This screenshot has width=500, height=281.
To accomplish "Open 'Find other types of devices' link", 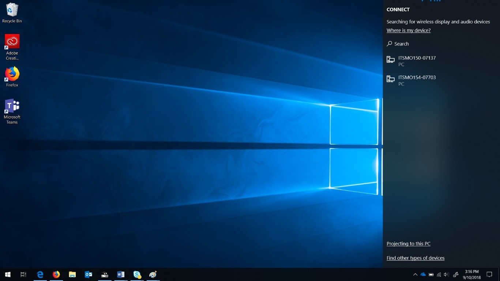I will [x=416, y=258].
